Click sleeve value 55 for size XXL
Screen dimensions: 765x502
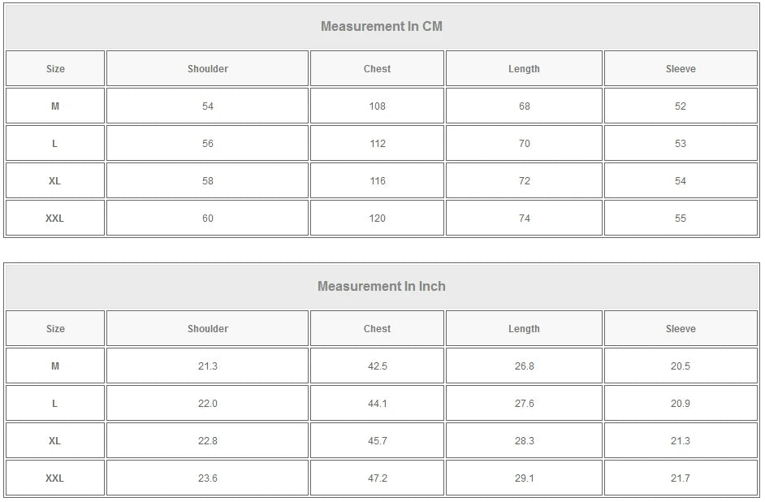coord(681,219)
